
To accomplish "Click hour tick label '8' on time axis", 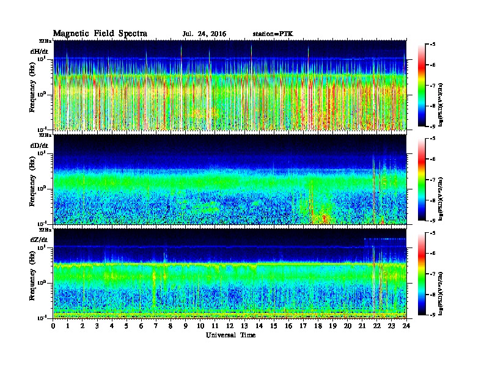I will (170, 326).
